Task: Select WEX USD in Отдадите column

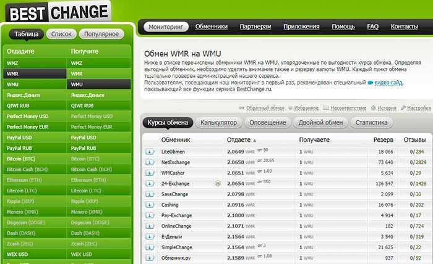Action: 35,254
